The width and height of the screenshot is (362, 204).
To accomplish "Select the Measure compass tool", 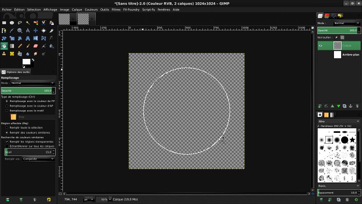I will click(x=28, y=30).
